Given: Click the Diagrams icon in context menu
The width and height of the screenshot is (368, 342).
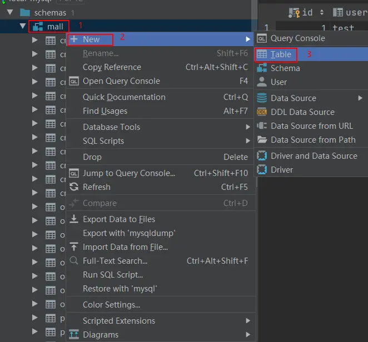Looking at the screenshot, I should tap(74, 334).
